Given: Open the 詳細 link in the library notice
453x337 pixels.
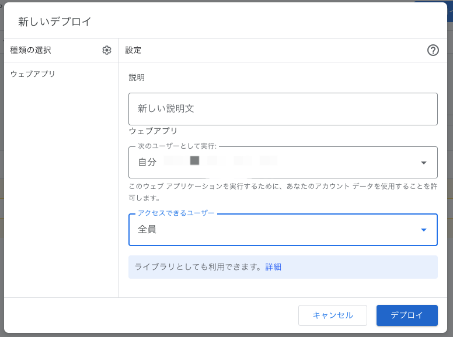Looking at the screenshot, I should coord(273,267).
